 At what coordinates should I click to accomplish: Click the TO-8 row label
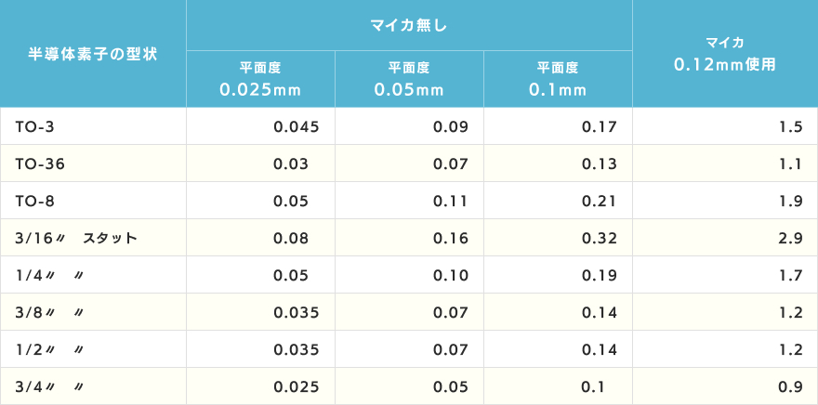(34, 201)
